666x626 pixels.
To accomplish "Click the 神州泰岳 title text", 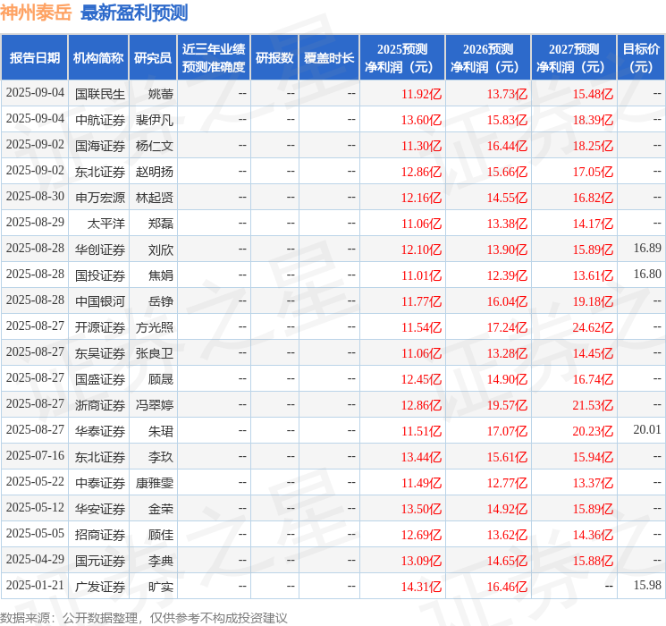I will 36,13.
